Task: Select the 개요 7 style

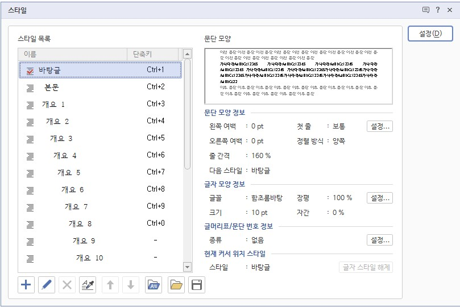Action: (x=100, y=206)
